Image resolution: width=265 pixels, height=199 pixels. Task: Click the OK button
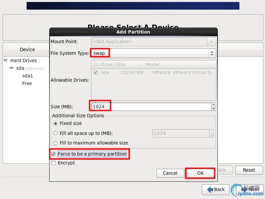point(200,173)
